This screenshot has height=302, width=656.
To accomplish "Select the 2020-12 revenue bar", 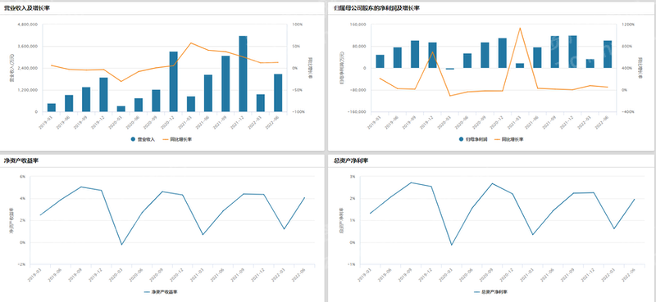I will 173,82.
